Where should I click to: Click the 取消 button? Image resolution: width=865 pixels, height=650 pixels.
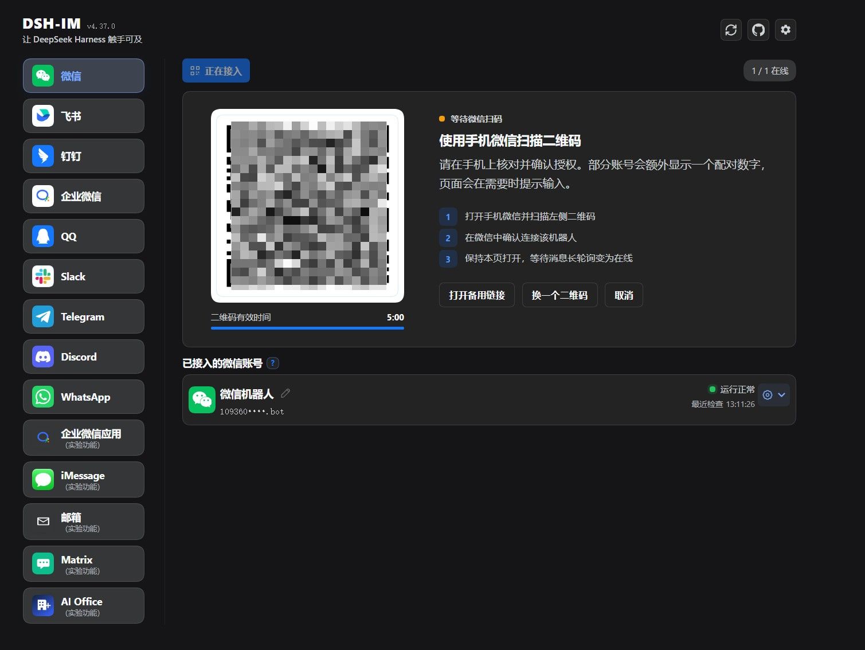[624, 295]
